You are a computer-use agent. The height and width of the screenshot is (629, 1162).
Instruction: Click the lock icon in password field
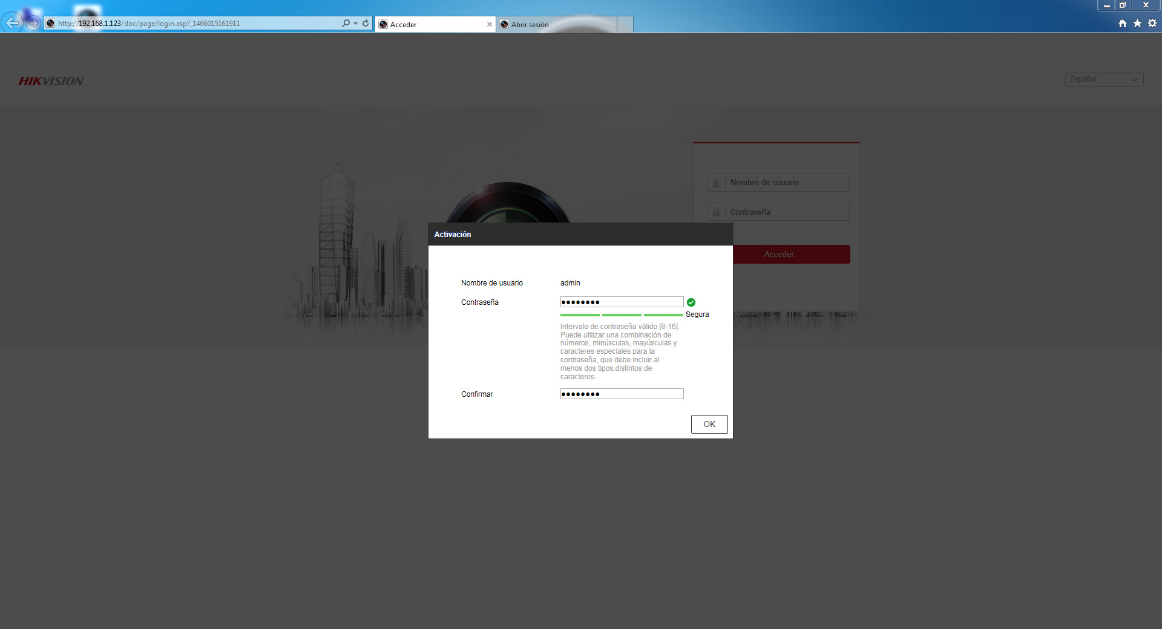click(716, 212)
